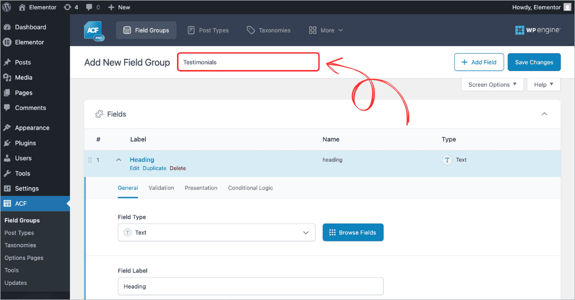Click the field group title input Testimonials

[x=248, y=62]
